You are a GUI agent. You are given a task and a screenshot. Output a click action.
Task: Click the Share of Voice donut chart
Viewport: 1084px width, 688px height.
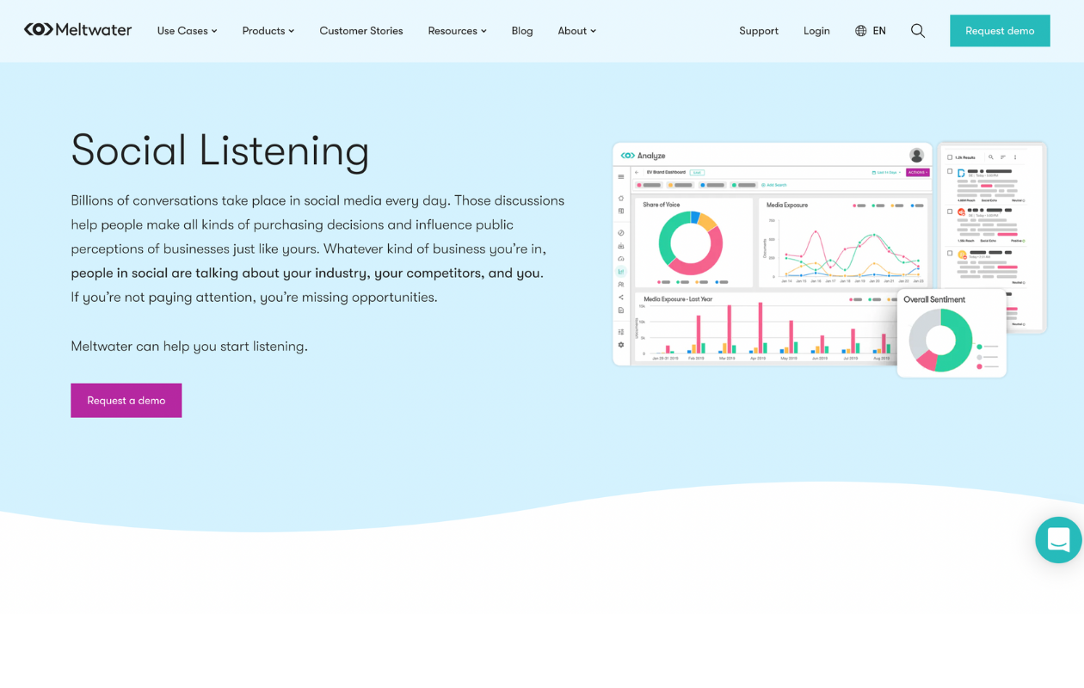pyautogui.click(x=691, y=243)
